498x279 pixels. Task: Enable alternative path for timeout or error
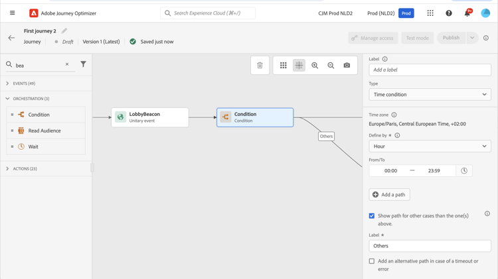(x=372, y=261)
